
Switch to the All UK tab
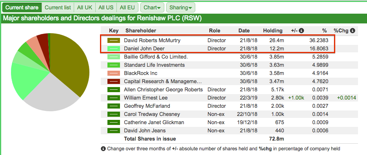pos(85,7)
